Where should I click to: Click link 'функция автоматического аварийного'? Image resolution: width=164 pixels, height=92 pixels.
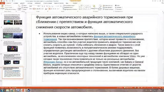[115, 36]
